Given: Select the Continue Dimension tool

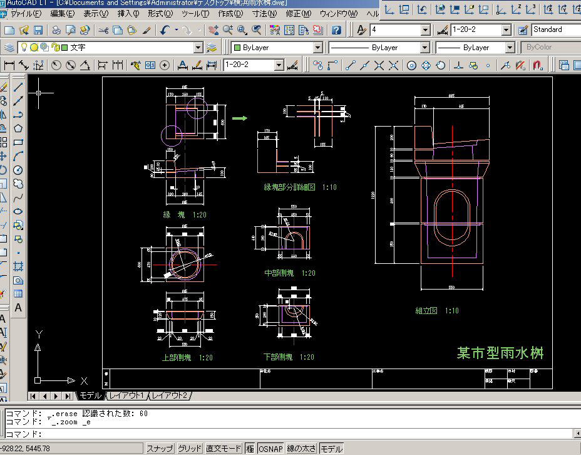Looking at the screenshot, I should click(118, 65).
